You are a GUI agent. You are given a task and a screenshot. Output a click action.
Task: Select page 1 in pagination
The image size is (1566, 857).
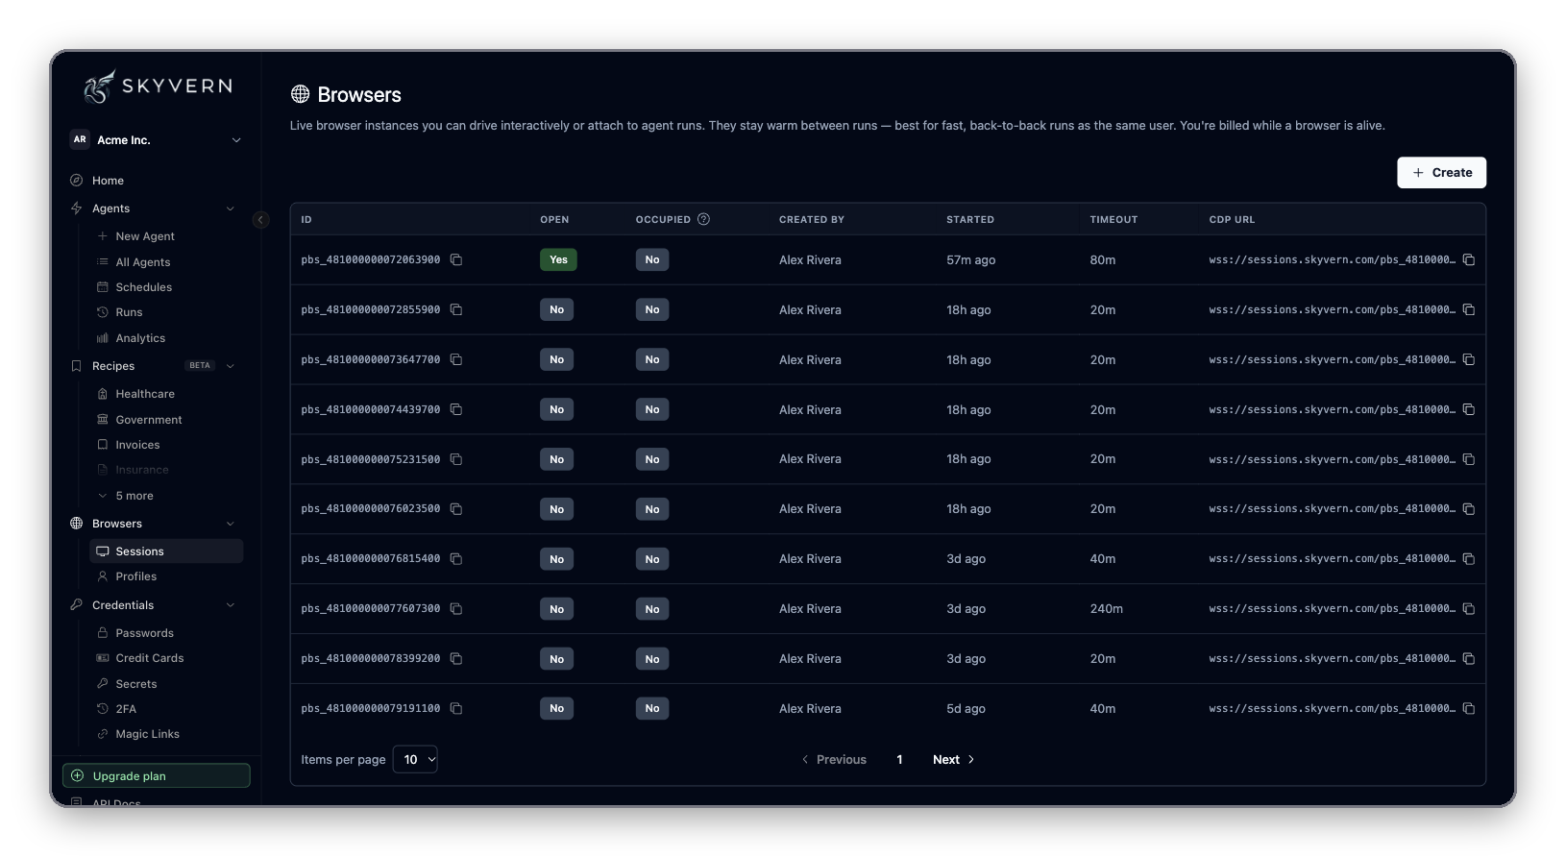899,759
